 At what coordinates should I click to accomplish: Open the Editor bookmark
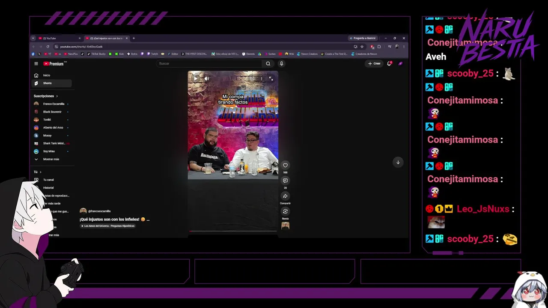pos(173,54)
